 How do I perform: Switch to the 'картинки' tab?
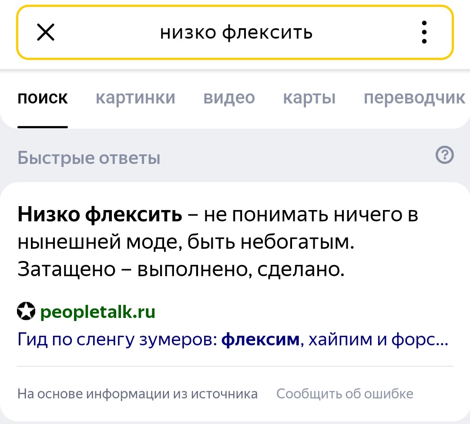[x=135, y=97]
